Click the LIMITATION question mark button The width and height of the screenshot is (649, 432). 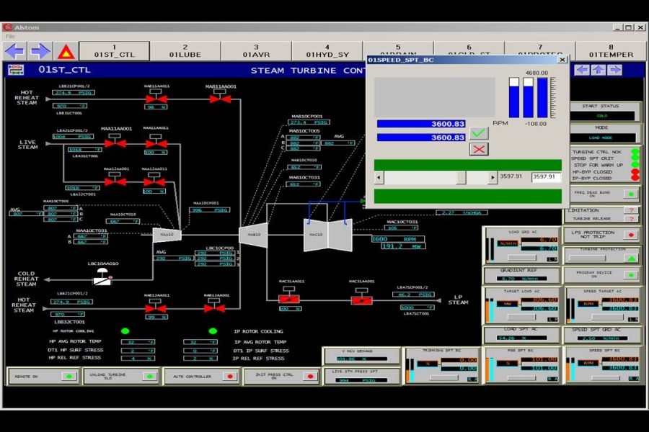click(x=631, y=210)
